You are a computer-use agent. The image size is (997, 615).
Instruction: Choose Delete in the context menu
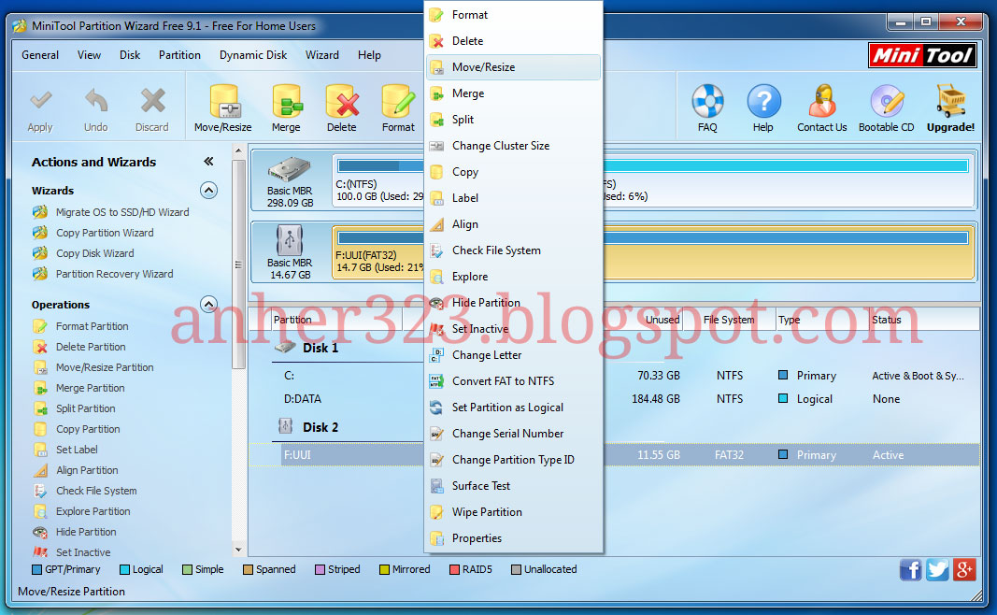[513, 41]
